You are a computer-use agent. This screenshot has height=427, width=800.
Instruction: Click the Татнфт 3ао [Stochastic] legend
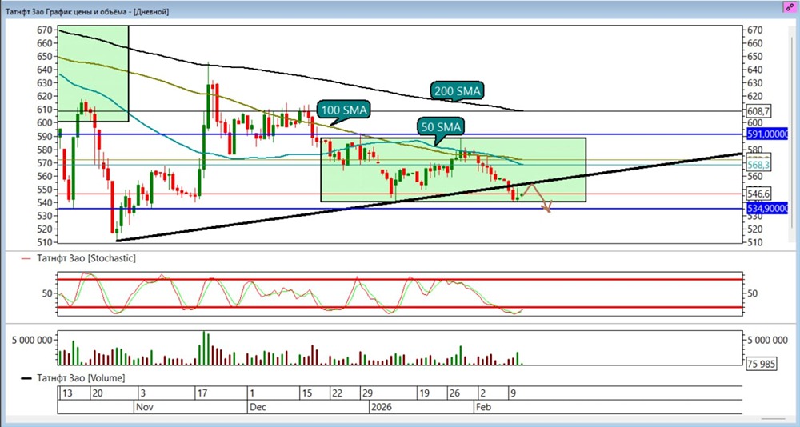pyautogui.click(x=86, y=258)
